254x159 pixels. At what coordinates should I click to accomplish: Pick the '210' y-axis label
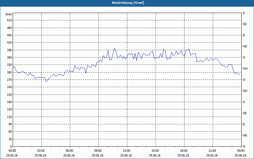tap(10, 94)
